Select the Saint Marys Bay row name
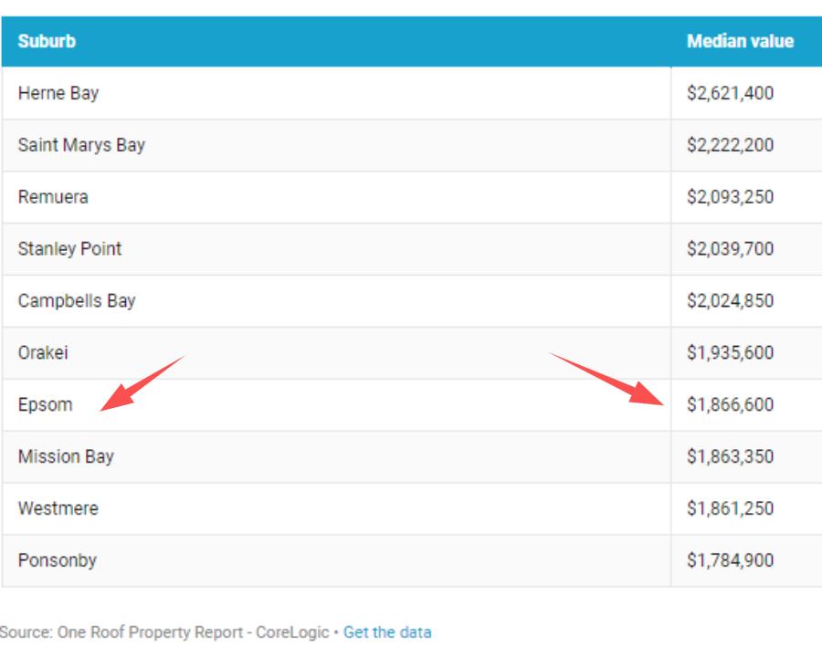 pos(81,145)
